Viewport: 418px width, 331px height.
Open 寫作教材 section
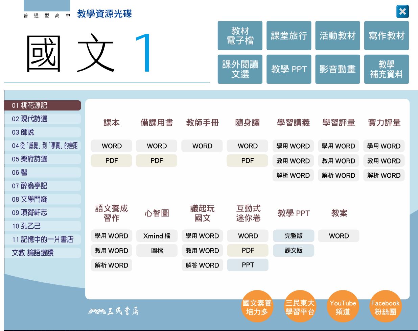387,35
